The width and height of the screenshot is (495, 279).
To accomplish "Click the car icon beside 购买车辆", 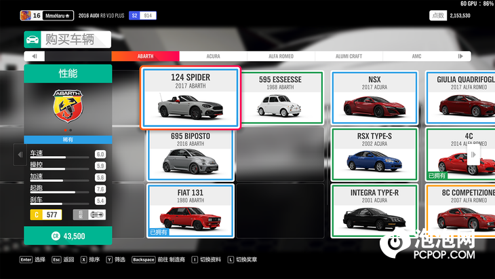I will (33, 39).
